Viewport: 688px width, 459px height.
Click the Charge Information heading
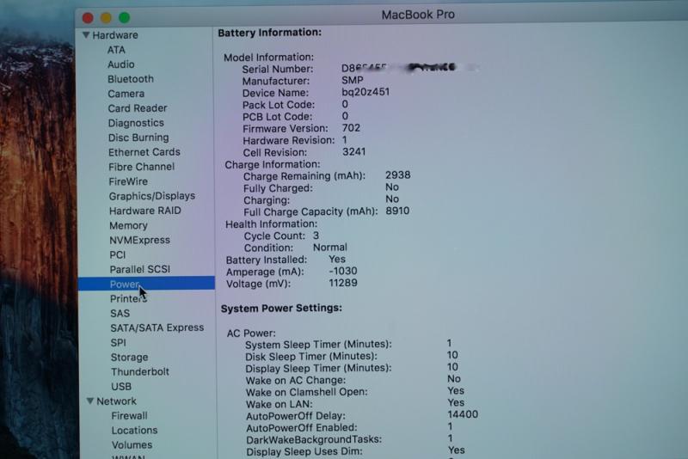coord(273,164)
